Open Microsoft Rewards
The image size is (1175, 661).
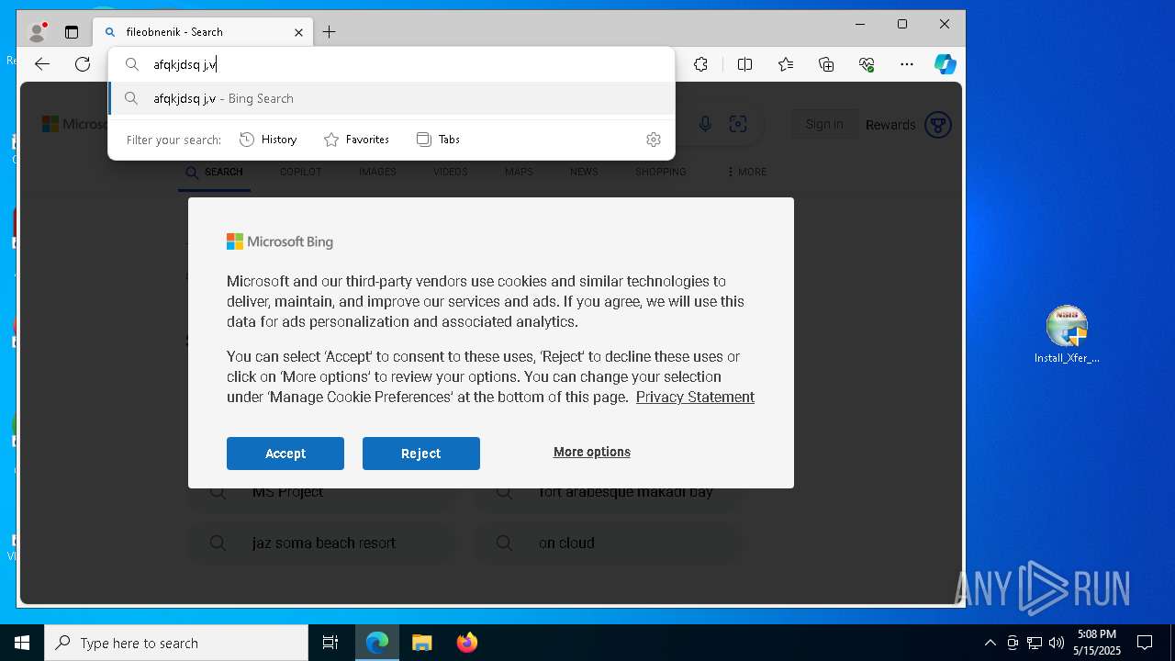(908, 125)
